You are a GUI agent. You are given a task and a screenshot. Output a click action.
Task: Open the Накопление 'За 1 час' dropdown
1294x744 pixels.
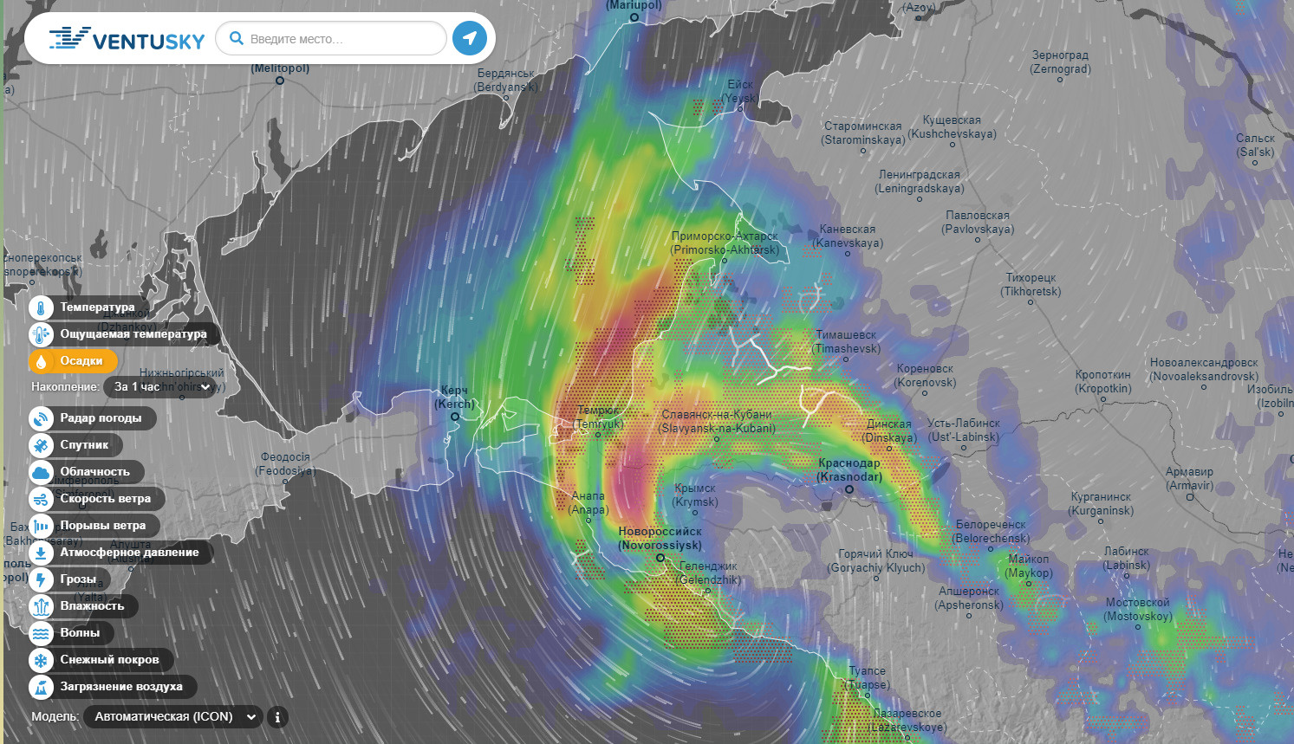click(x=161, y=387)
